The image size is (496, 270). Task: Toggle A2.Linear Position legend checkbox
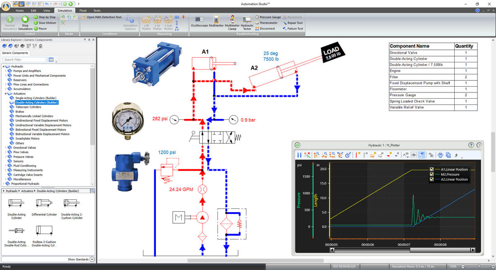(432, 179)
